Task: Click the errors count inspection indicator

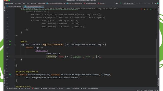Action: 142,9
